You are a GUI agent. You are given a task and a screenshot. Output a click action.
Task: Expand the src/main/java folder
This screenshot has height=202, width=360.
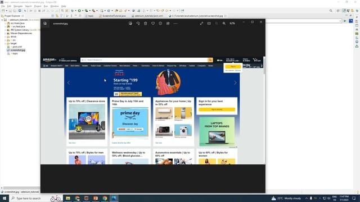pyautogui.click(x=5, y=23)
